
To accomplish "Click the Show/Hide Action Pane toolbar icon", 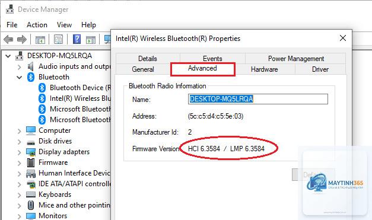I will click(x=91, y=39).
